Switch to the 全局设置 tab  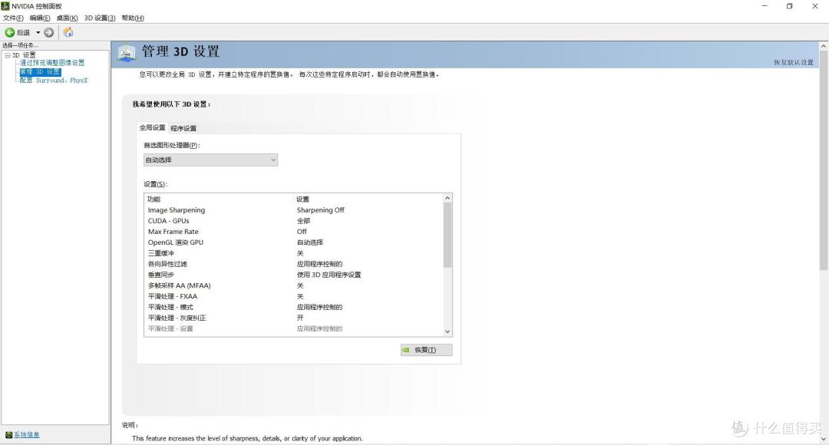pos(152,127)
